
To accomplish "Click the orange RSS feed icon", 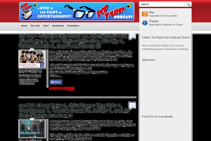I will (x=145, y=14).
